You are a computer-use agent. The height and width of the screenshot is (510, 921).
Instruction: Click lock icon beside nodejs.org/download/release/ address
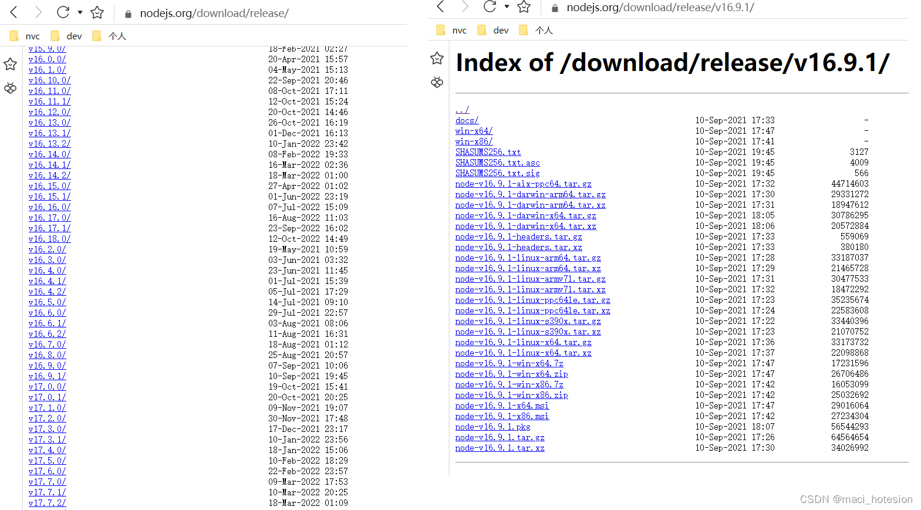click(x=128, y=13)
